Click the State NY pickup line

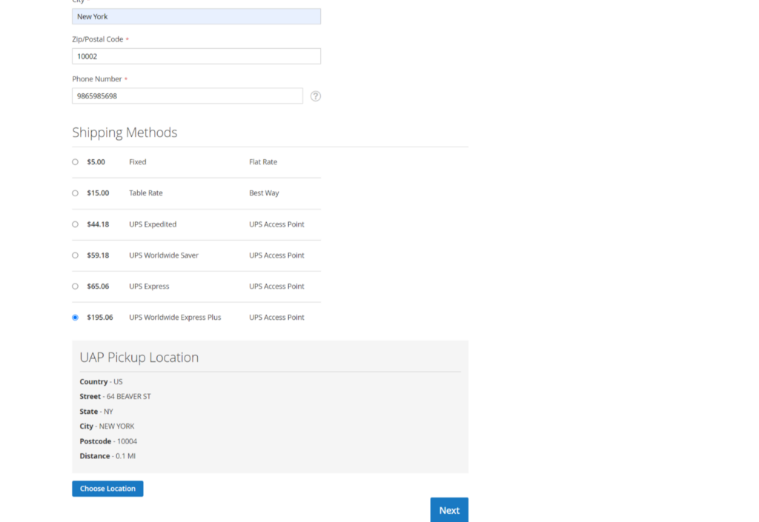pyautogui.click(x=96, y=412)
